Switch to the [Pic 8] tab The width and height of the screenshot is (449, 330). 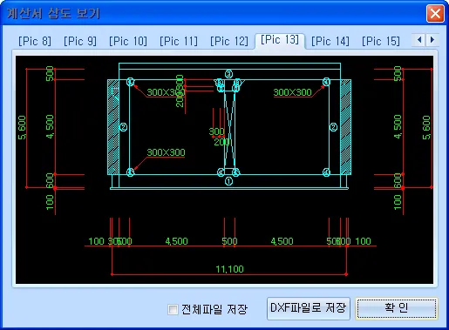(x=35, y=41)
